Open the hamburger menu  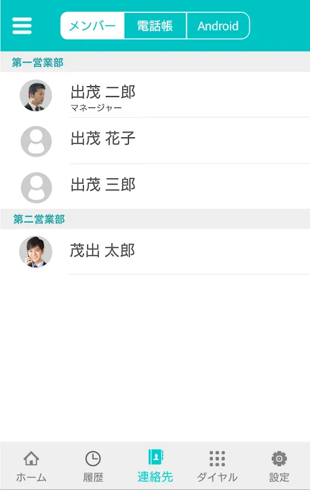pyautogui.click(x=22, y=26)
